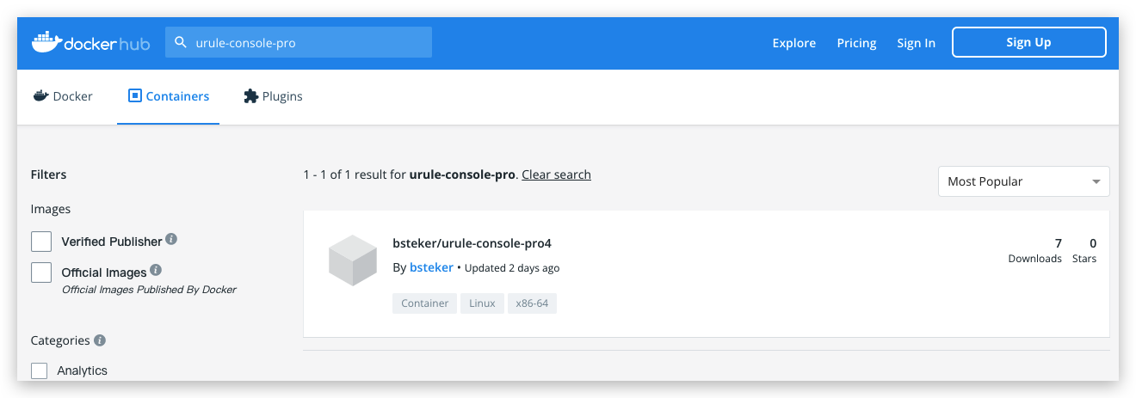Focus the urule-console-pro search field

point(310,42)
